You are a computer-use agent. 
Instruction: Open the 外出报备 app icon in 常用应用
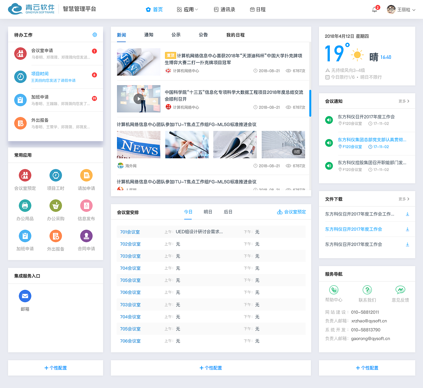coord(56,236)
